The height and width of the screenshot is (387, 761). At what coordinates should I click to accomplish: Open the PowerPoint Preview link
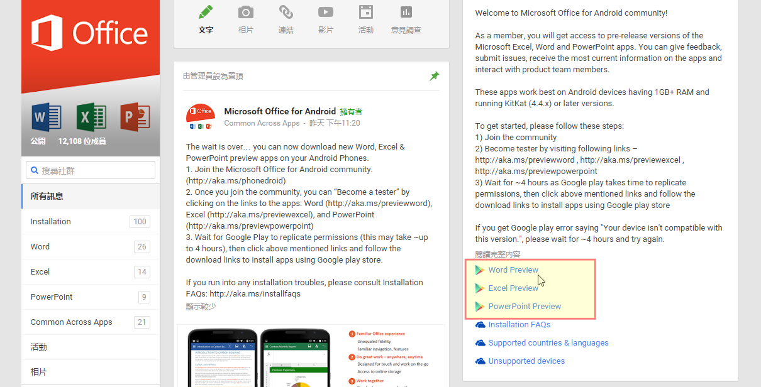(525, 307)
